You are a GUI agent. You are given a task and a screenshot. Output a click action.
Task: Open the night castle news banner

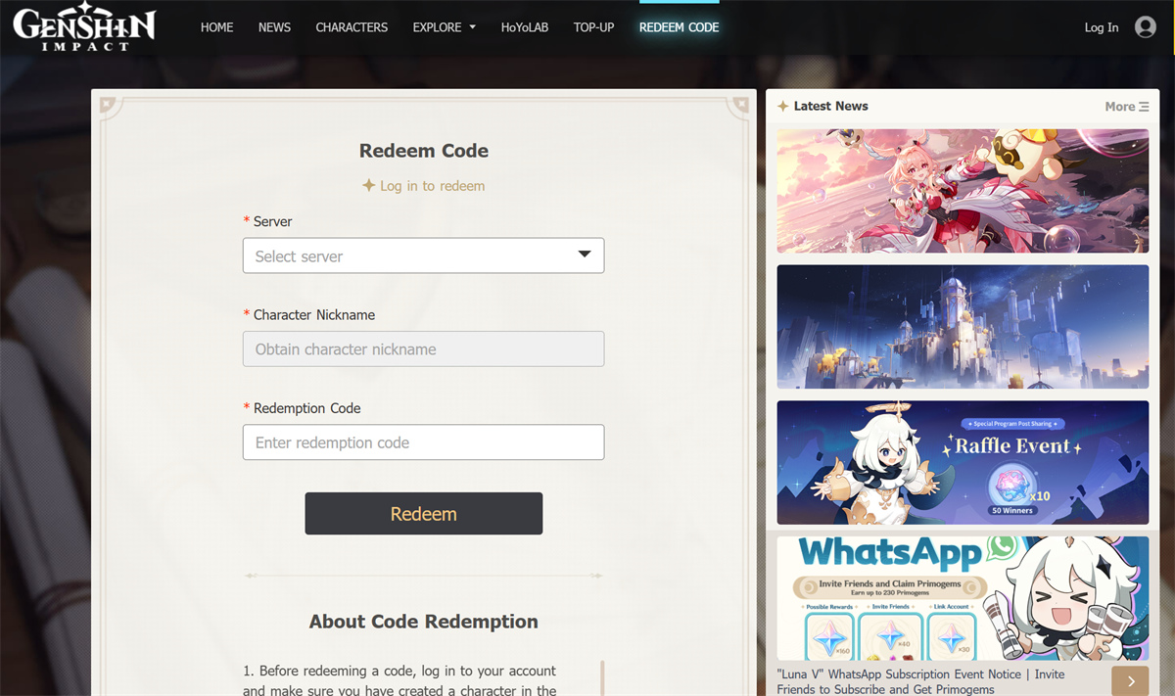pyautogui.click(x=963, y=327)
